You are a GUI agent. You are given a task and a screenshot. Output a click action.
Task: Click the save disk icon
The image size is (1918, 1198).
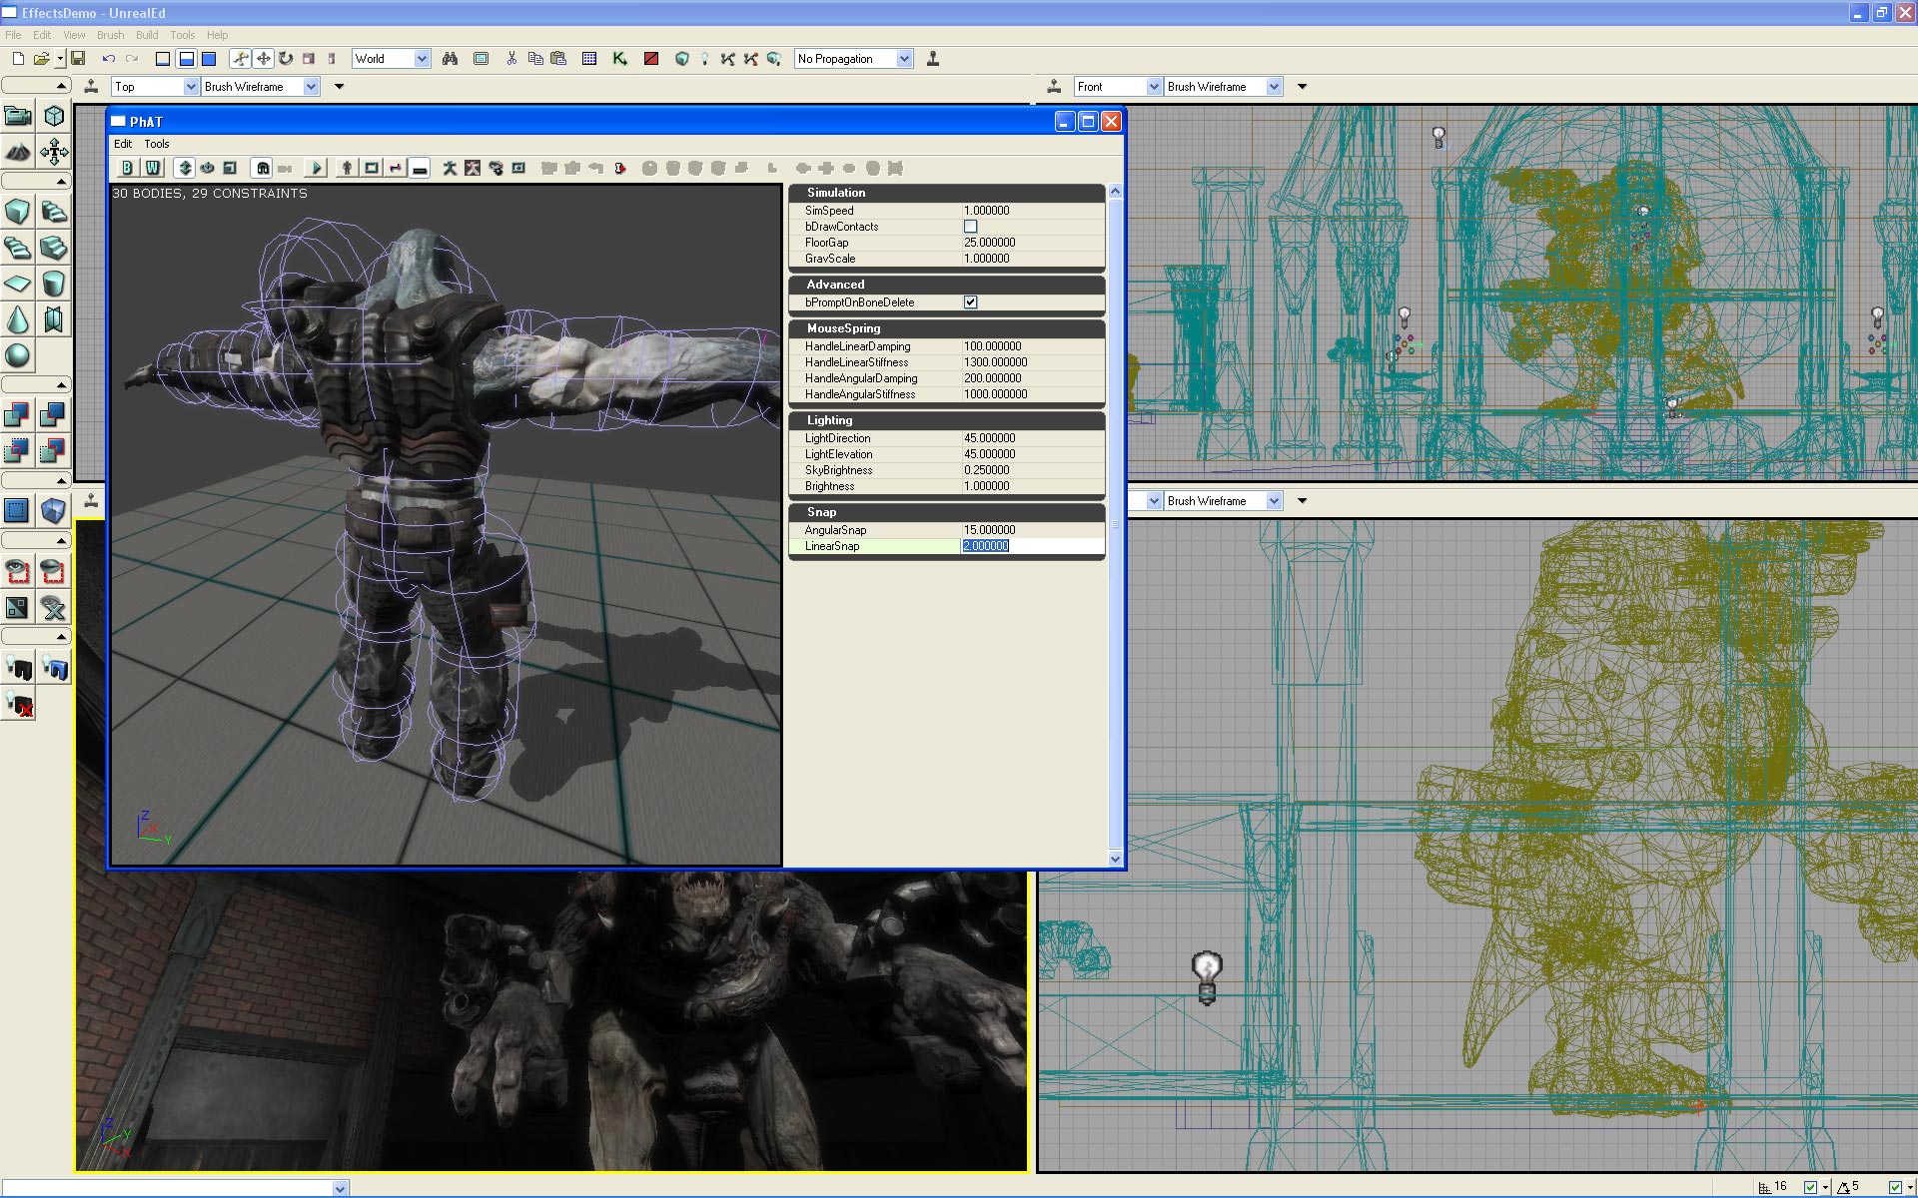[x=78, y=59]
